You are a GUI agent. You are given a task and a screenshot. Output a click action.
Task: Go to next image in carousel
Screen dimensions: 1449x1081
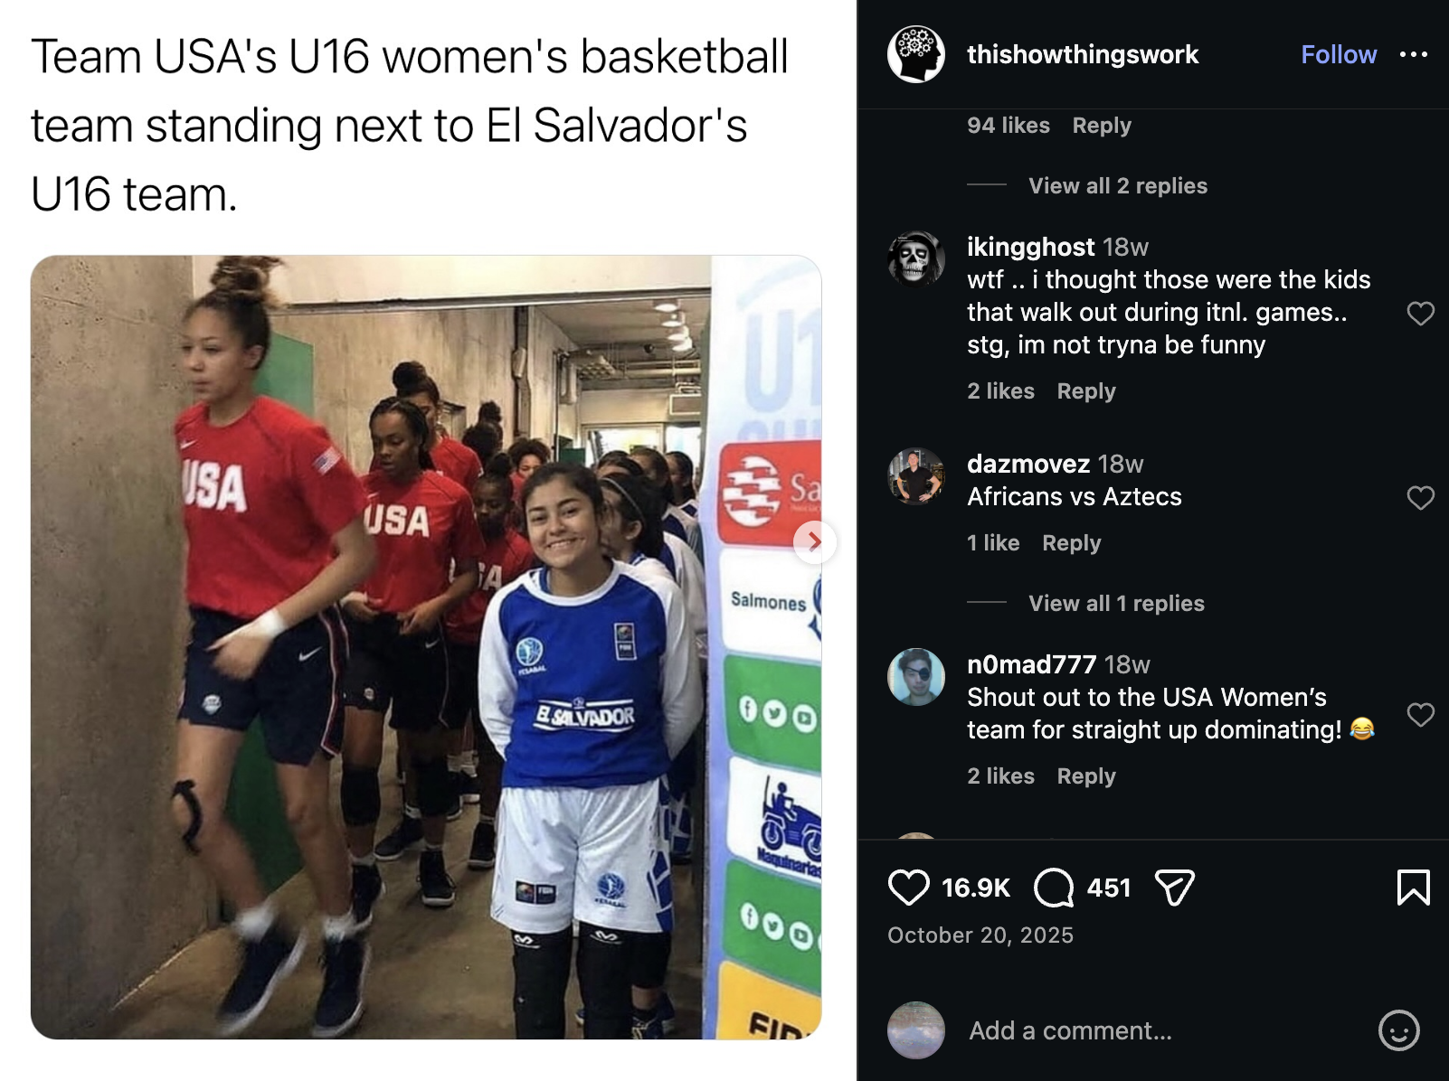[x=814, y=541]
